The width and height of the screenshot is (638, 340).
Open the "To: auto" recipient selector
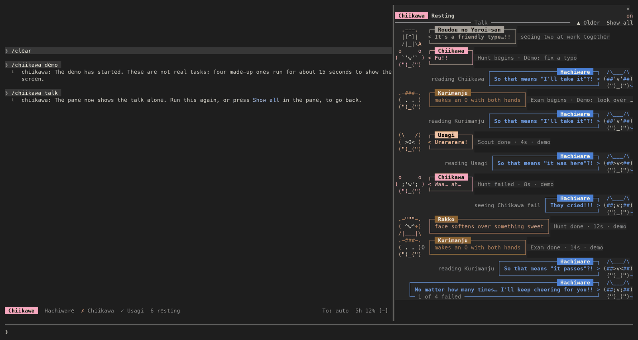tap(335, 311)
